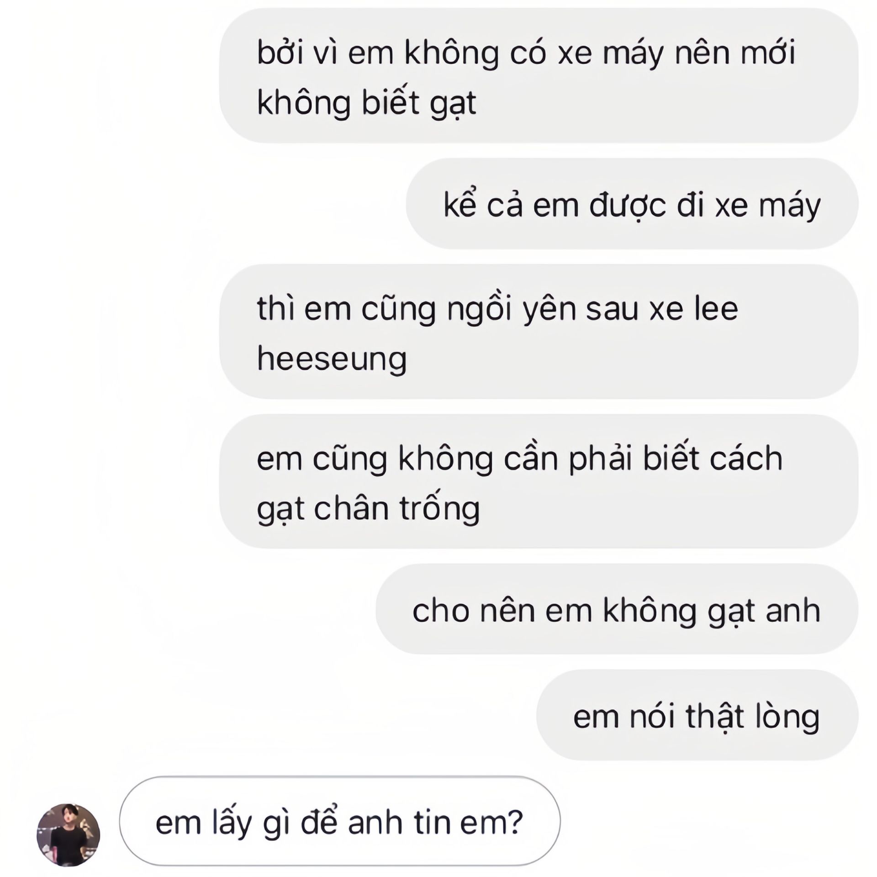Click the words "đi xe máy" in second bubble
The width and height of the screenshot is (877, 877).
coord(749,206)
